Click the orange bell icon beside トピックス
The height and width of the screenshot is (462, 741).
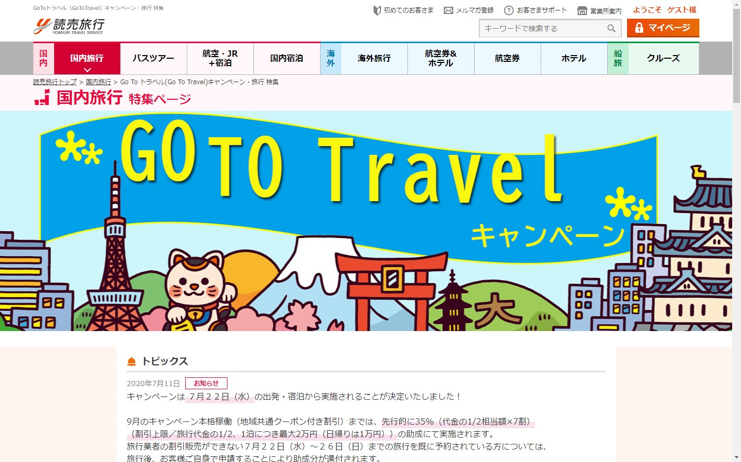coord(132,362)
